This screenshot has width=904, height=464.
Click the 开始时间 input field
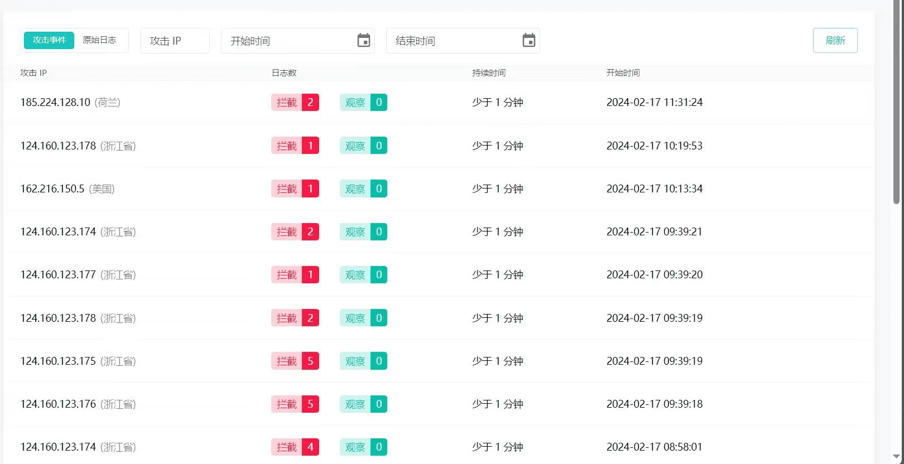298,41
